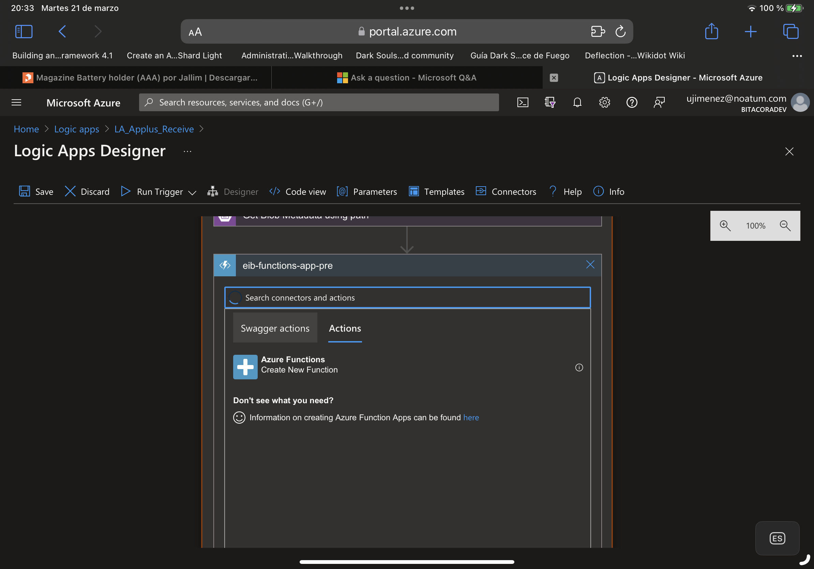Click the Designer toolbar item
This screenshot has height=569, width=814.
(x=233, y=192)
